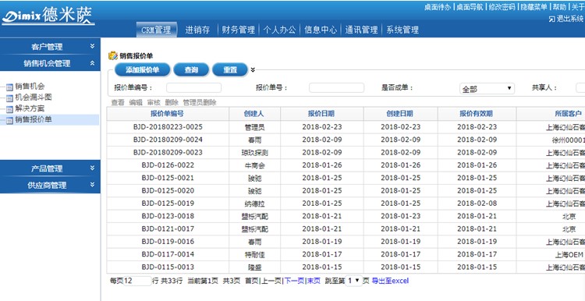Click 上一页 in pagination
Screen dimensions: 585x301
(271, 281)
